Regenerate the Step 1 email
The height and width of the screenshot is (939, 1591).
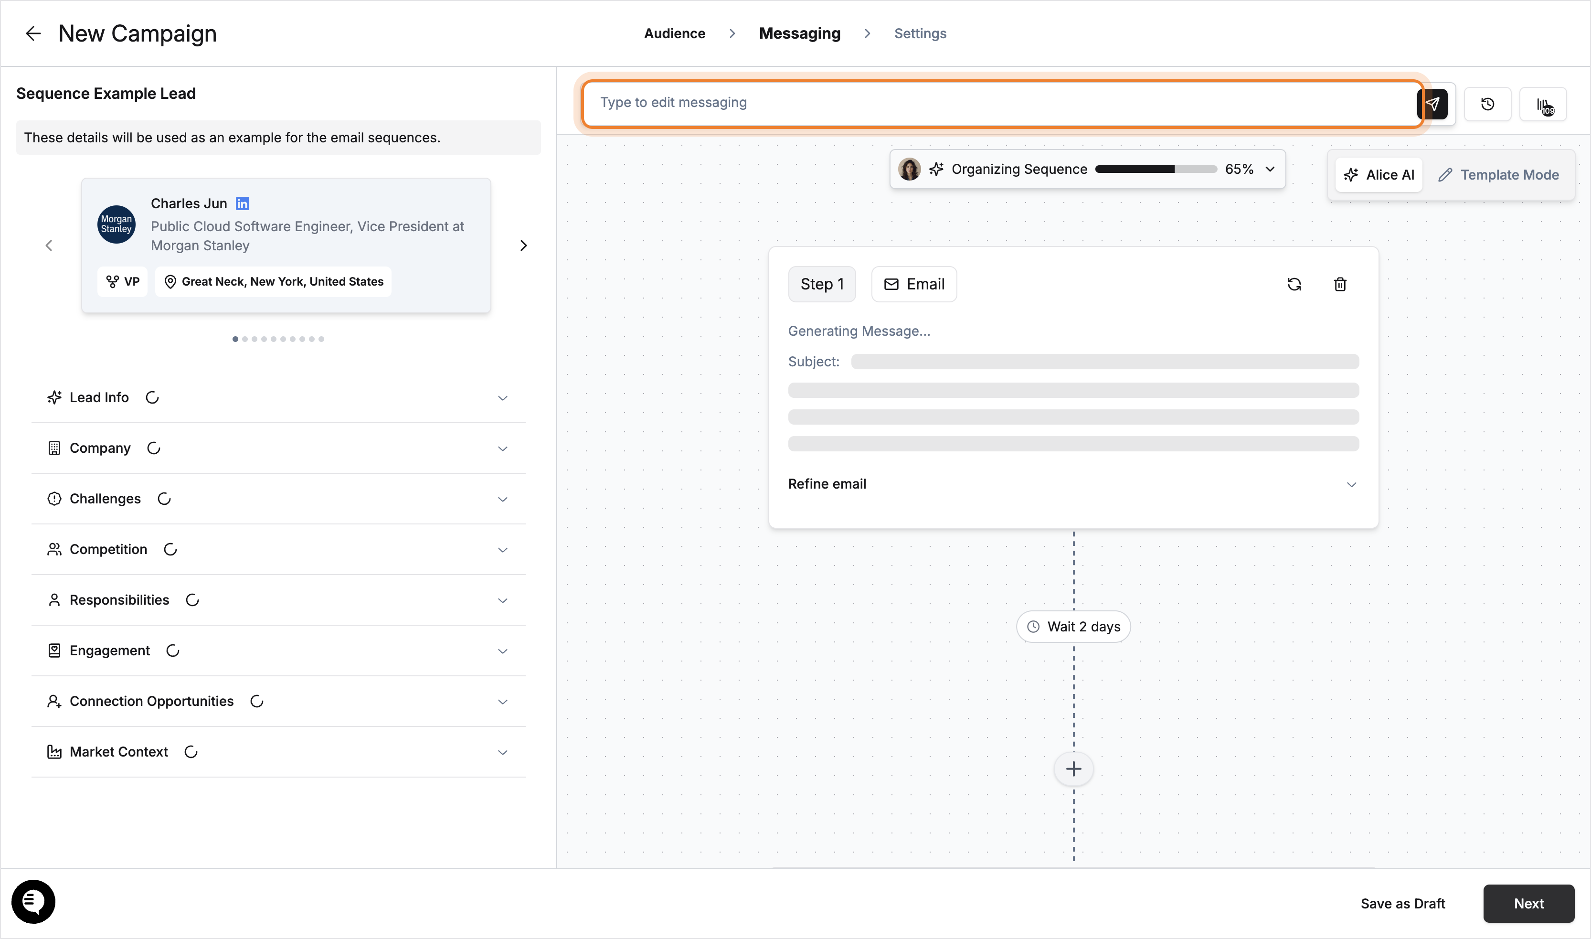[x=1294, y=284]
